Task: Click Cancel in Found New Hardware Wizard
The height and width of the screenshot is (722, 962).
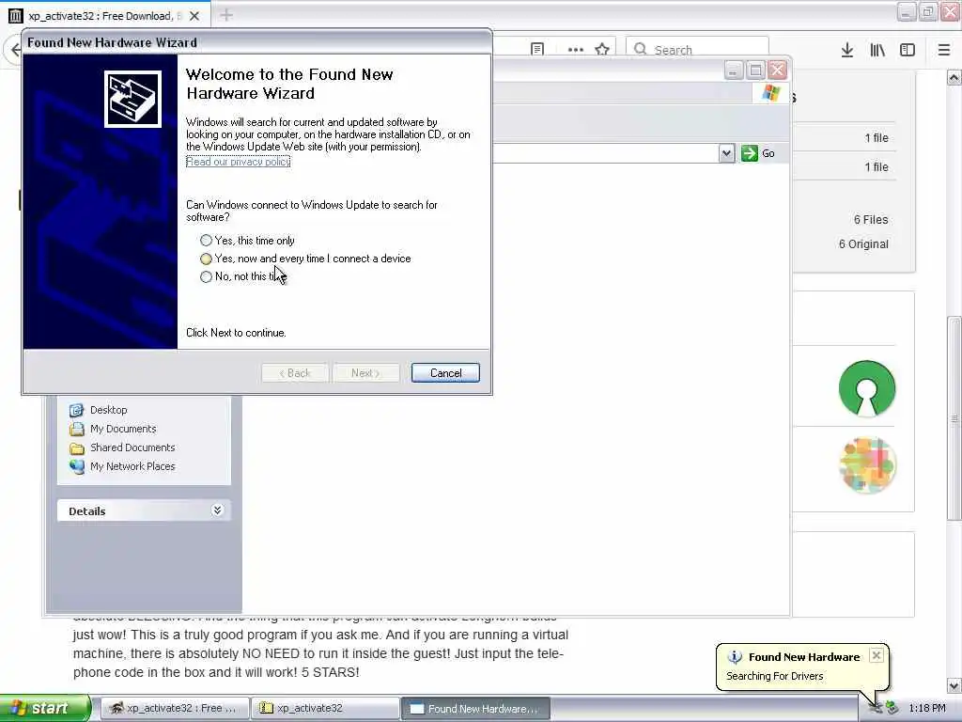Action: point(445,372)
